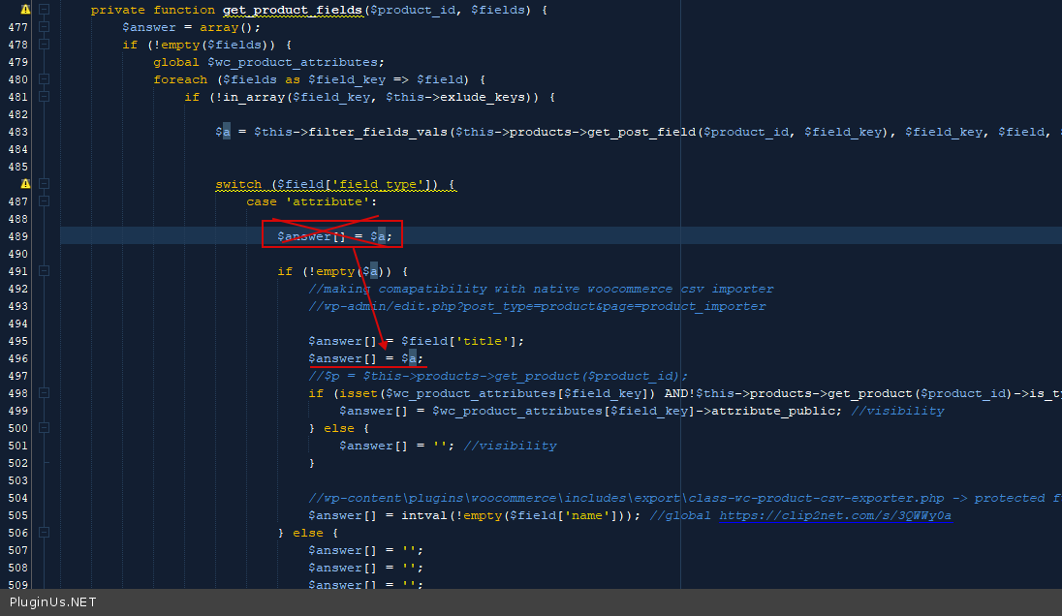This screenshot has width=1062, height=616.
Task: Click the warning icon beside the private function line
Action: click(25, 10)
